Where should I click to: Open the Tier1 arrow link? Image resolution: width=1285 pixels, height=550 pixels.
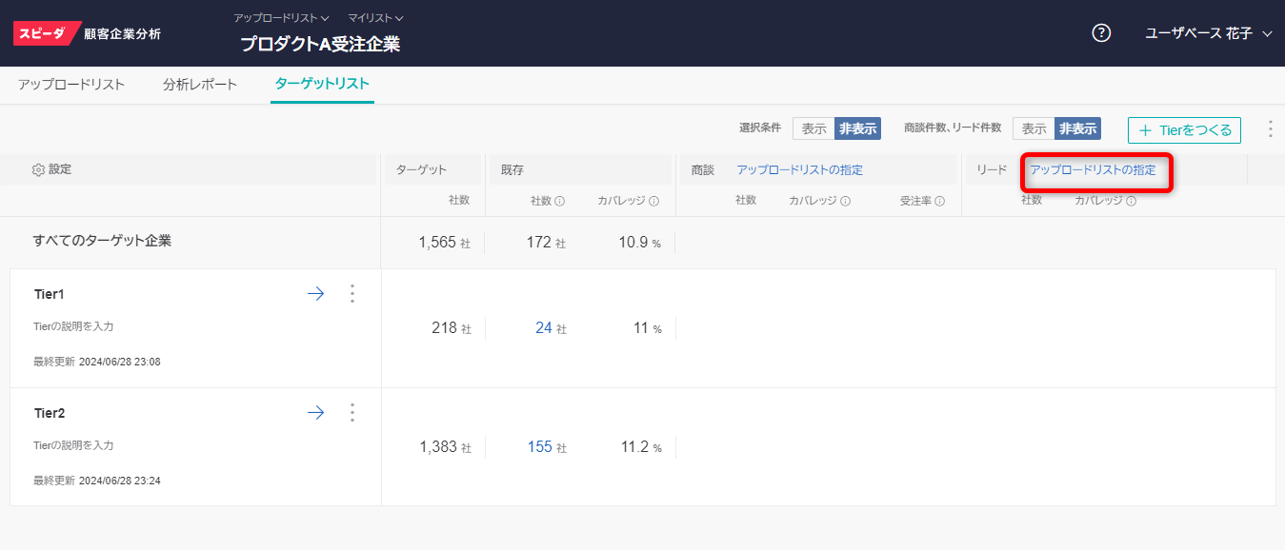(315, 294)
